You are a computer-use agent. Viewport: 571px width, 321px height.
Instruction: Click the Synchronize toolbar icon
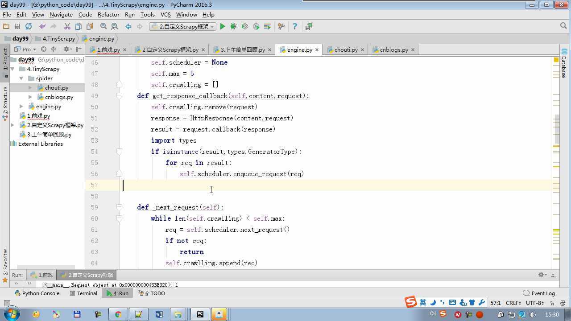click(x=29, y=27)
